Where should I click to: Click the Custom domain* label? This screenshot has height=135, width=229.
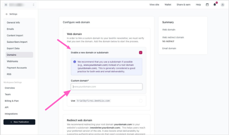click(x=80, y=80)
